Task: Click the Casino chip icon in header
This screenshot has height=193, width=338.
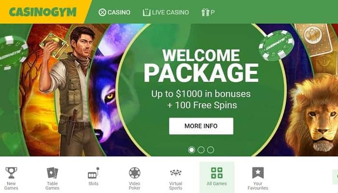Action: tap(102, 12)
